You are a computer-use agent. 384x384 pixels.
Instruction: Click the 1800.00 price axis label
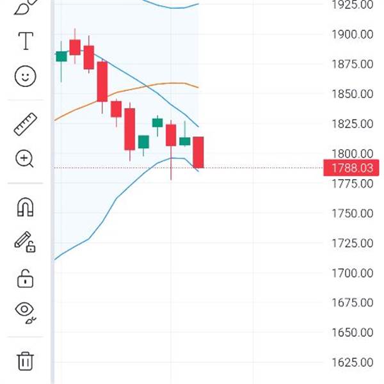[x=353, y=154]
